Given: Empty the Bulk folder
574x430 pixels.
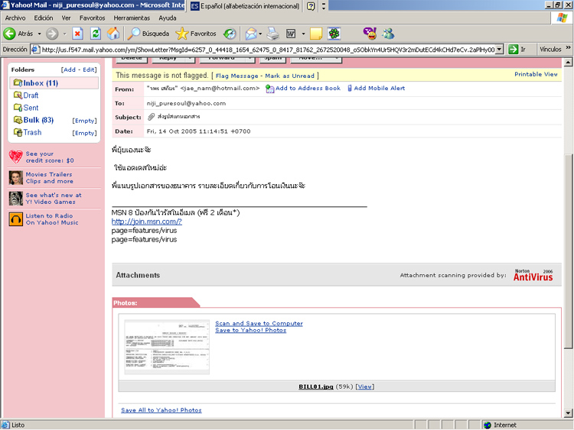Looking at the screenshot, I should 84,121.
